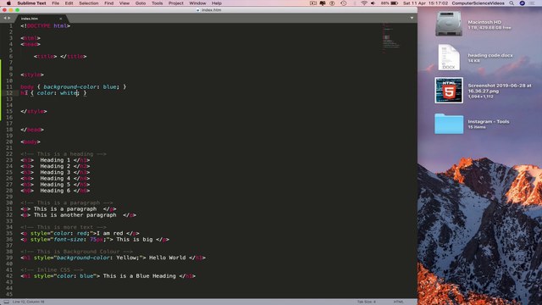Open the File menu
This screenshot has width=542, height=305.
tap(55, 3)
